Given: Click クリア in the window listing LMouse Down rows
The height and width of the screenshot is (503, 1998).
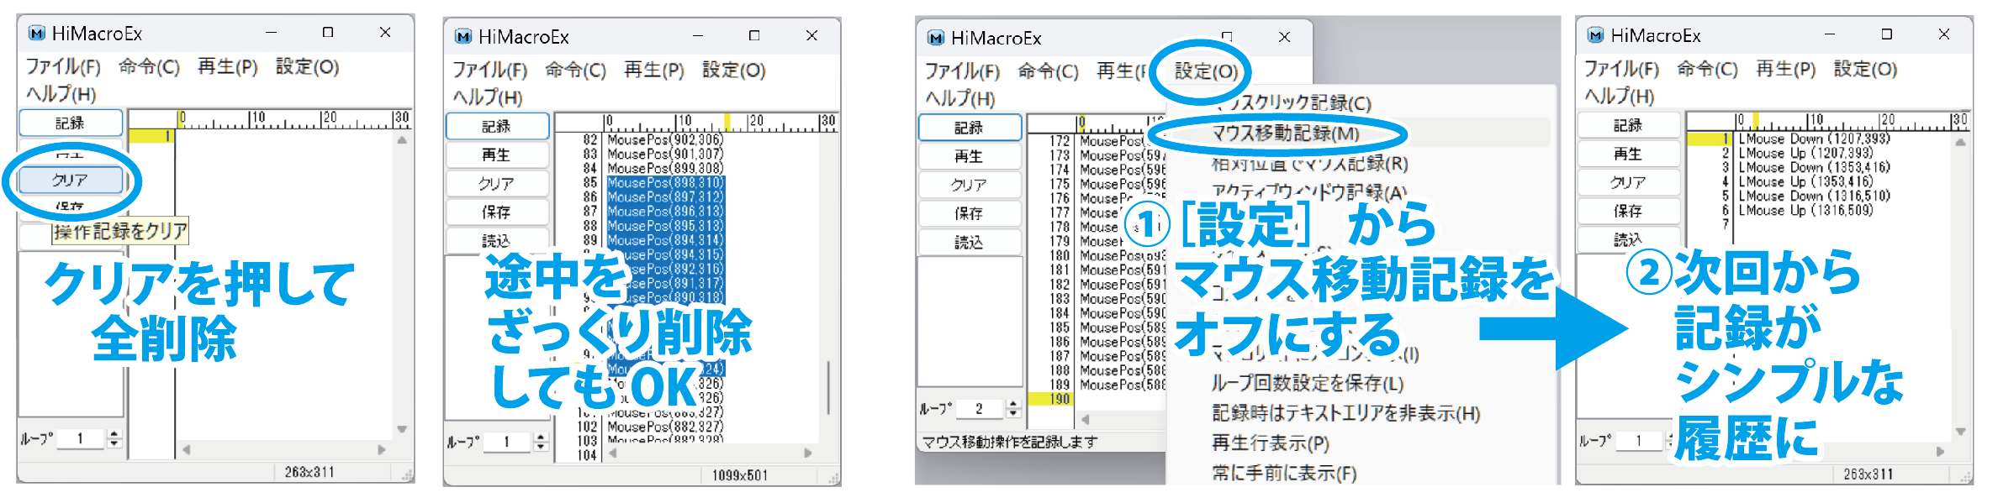Looking at the screenshot, I should pyautogui.click(x=1629, y=182).
